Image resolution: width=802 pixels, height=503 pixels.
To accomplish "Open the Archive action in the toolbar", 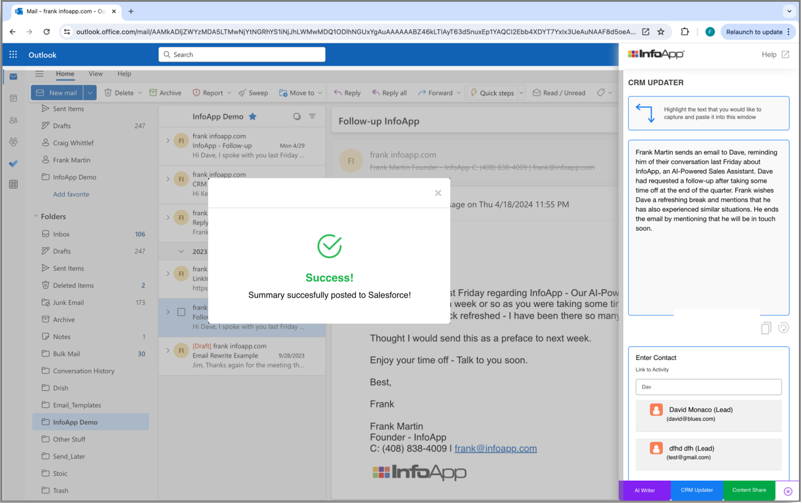I will (165, 92).
